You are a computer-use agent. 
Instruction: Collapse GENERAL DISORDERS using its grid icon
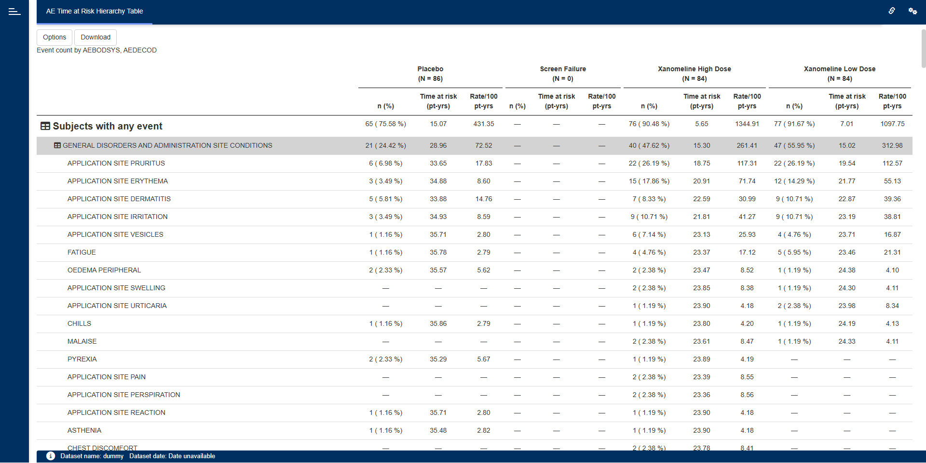tap(57, 145)
